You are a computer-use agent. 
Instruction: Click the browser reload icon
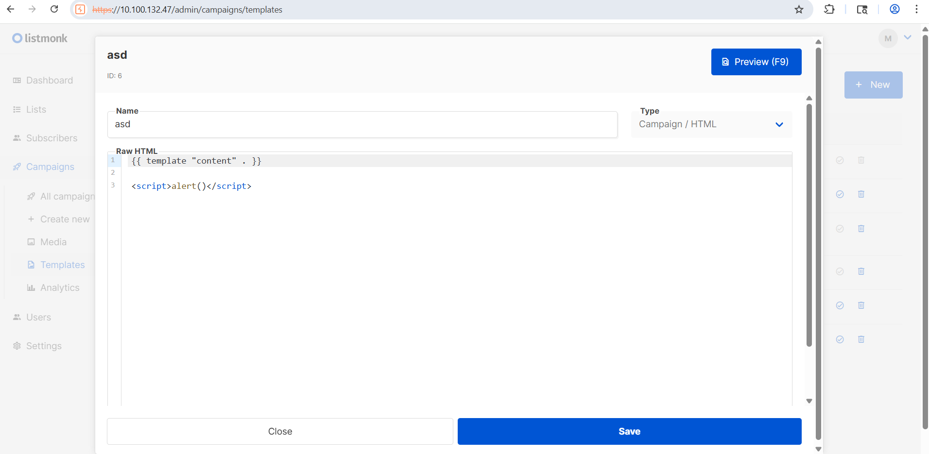click(x=54, y=9)
